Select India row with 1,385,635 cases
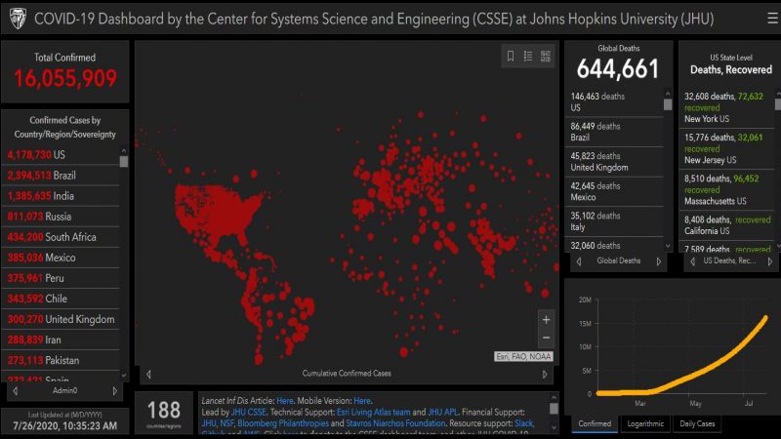 click(62, 196)
